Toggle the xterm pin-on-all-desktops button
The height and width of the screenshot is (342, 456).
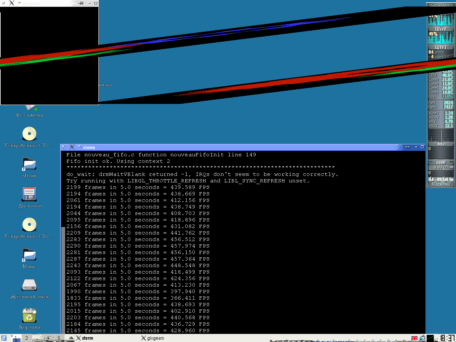click(x=408, y=147)
